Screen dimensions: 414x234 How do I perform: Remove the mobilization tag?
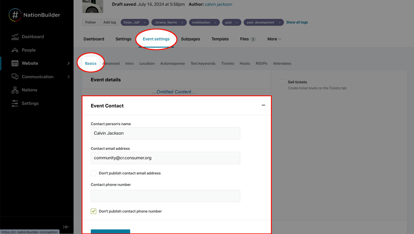[215, 22]
